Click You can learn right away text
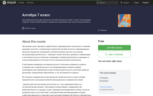 point(110,61)
